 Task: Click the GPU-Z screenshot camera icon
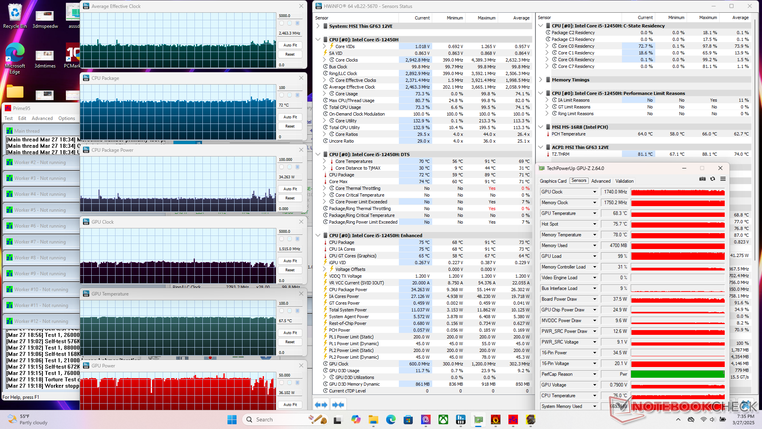click(702, 179)
